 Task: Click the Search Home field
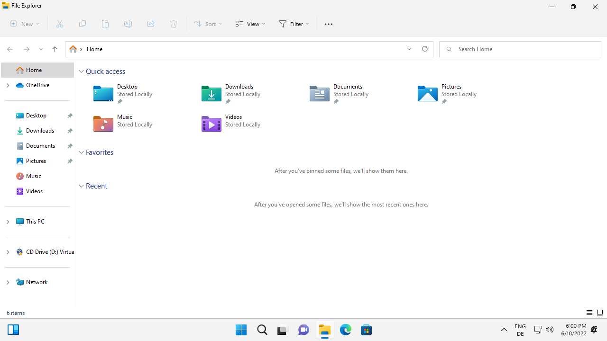[x=520, y=49]
